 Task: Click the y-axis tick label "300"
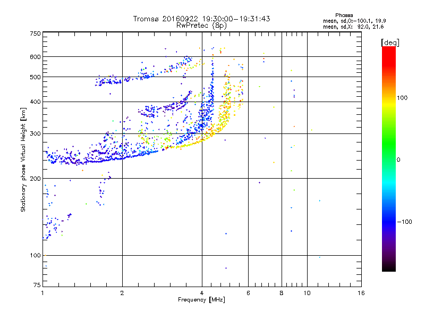click(x=35, y=133)
